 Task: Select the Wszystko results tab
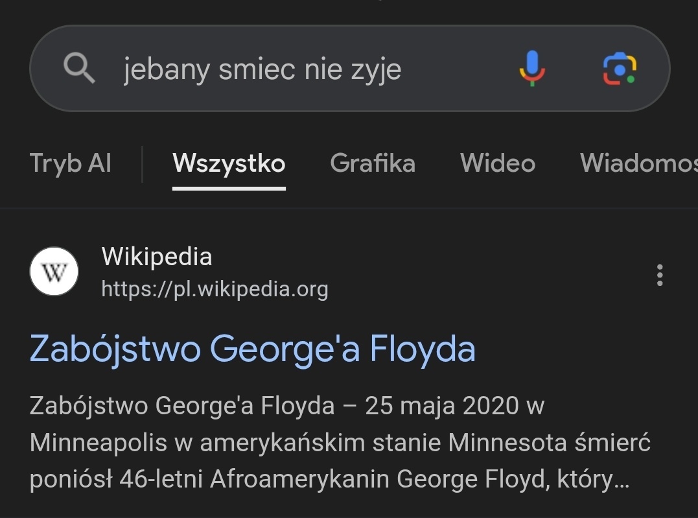[229, 163]
